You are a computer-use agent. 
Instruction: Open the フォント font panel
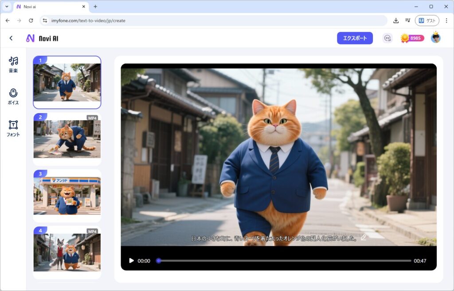coord(13,128)
